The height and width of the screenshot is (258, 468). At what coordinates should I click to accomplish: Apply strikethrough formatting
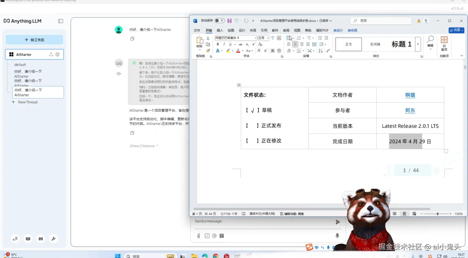click(x=240, y=44)
